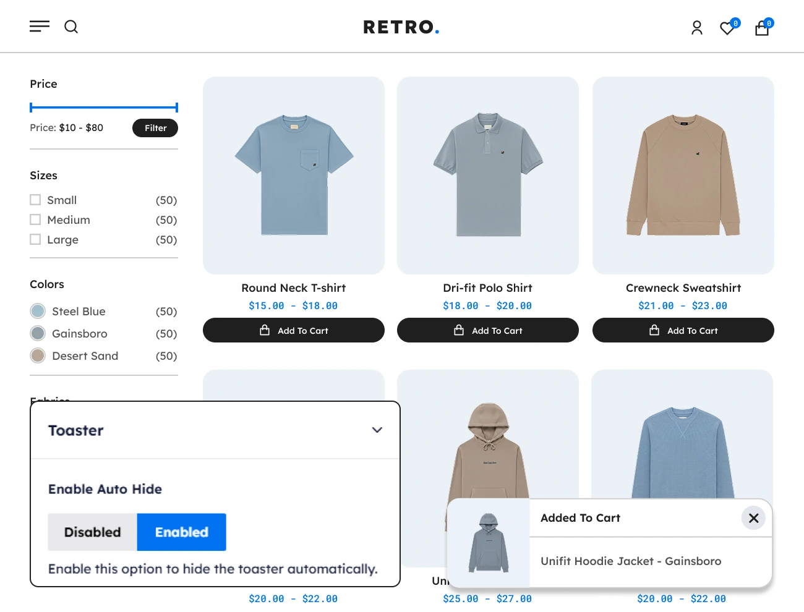Open the blue sweatshirt product image
The width and height of the screenshot is (804, 612).
[x=682, y=434]
